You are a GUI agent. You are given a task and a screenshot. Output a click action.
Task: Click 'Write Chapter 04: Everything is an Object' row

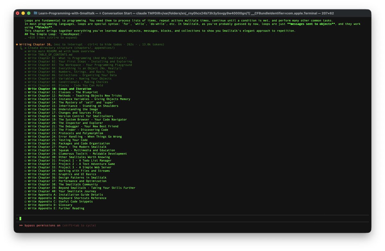click(73, 68)
